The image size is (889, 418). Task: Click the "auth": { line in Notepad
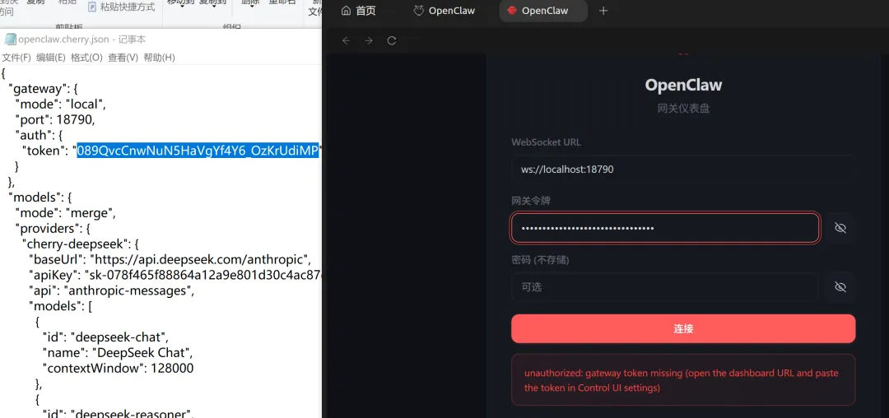[x=39, y=136]
